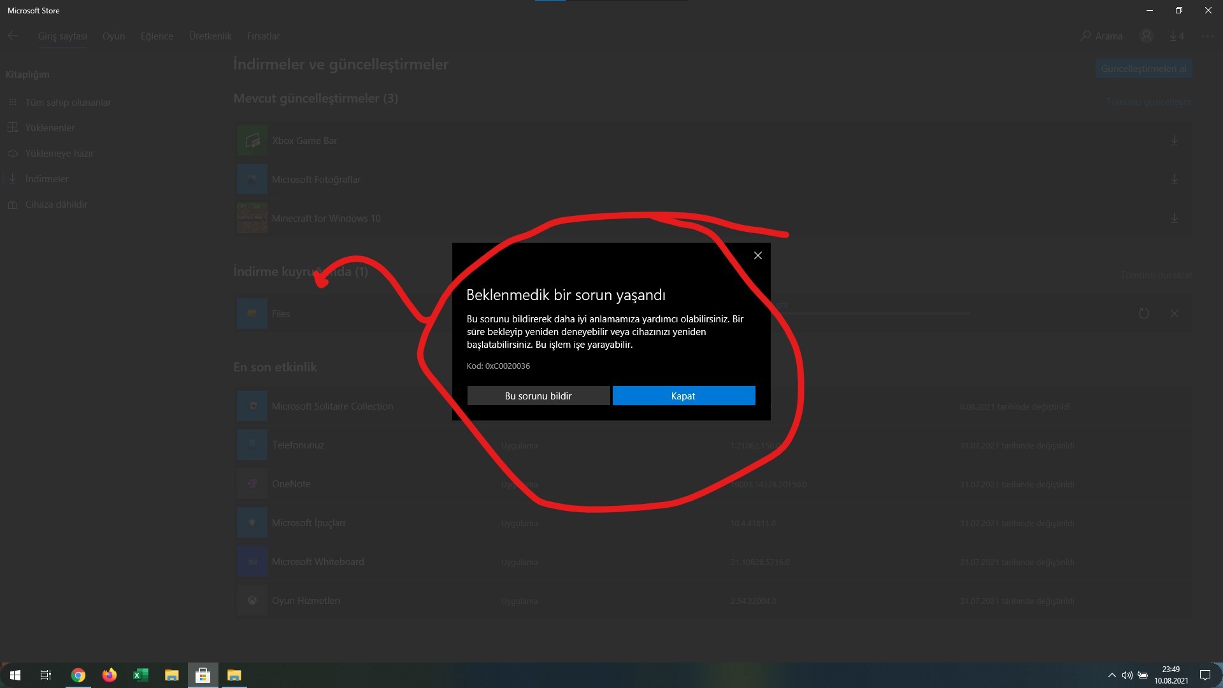Open OneNote app icon
Screen dimensions: 1223x688
coord(252,484)
